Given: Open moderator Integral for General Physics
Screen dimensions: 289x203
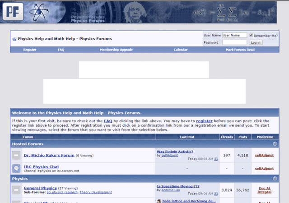Looking at the screenshot, I should [x=264, y=192].
